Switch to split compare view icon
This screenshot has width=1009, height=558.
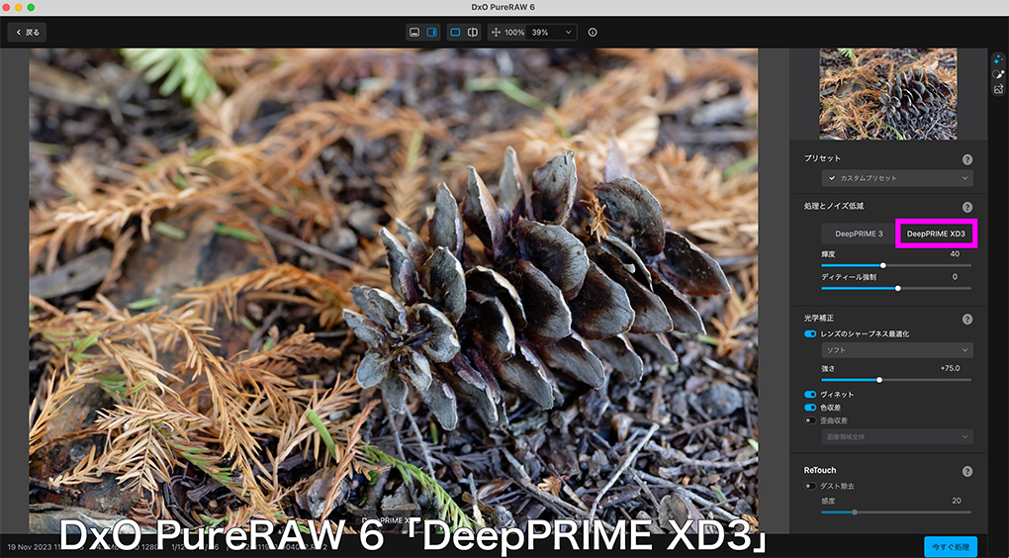click(x=473, y=33)
